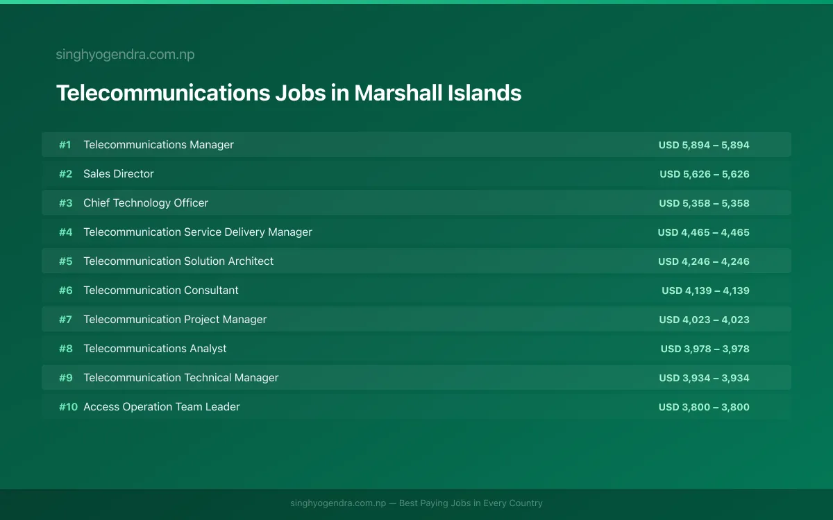Image resolution: width=833 pixels, height=520 pixels.
Task: Select the Telecommunications Analyst title
Action: point(155,349)
